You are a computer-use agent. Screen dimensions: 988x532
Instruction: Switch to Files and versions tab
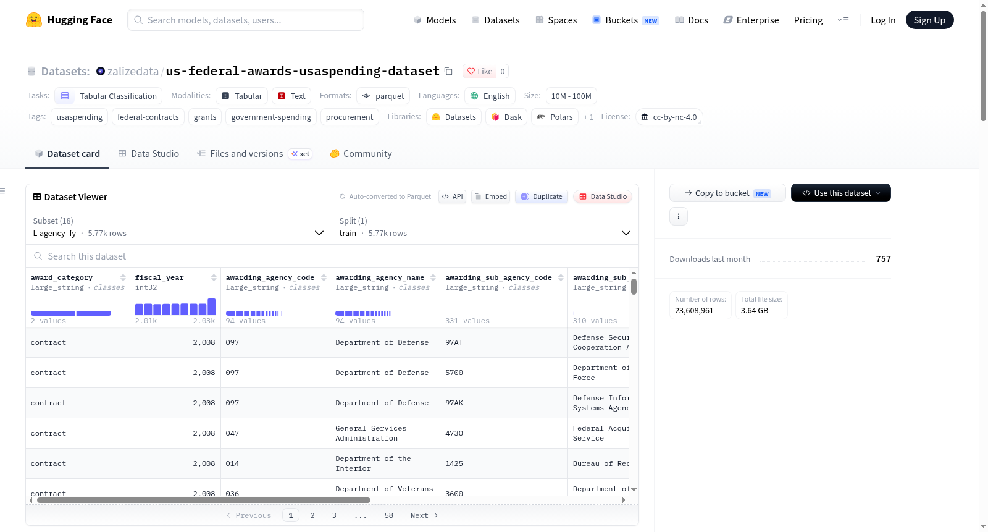point(254,154)
